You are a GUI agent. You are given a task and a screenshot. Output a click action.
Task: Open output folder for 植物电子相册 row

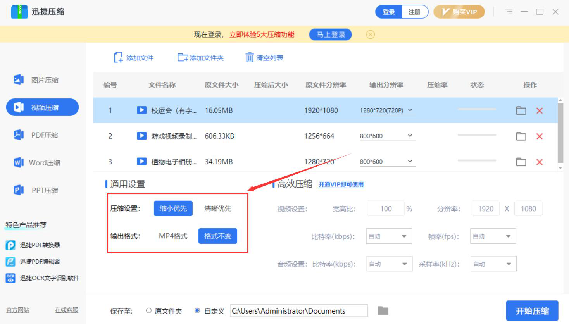click(x=521, y=162)
